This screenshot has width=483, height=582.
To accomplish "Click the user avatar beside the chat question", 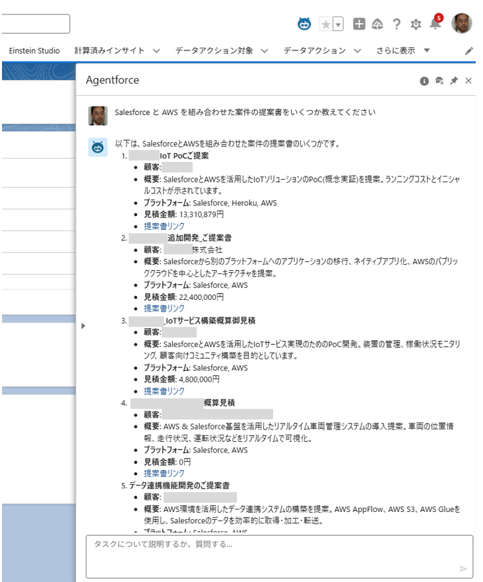I will [98, 116].
